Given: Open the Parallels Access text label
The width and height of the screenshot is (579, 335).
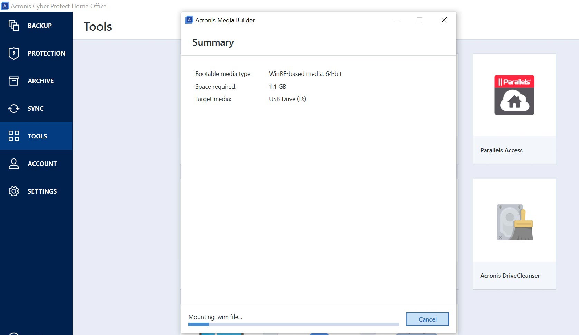Looking at the screenshot, I should point(501,150).
